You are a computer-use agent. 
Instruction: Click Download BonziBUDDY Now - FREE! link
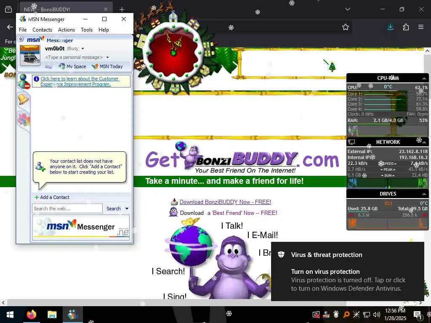[x=226, y=202]
